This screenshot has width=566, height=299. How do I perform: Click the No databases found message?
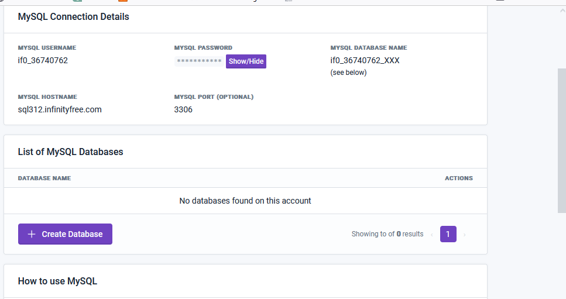tap(245, 201)
